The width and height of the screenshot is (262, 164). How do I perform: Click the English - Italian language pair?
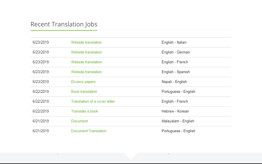174,42
